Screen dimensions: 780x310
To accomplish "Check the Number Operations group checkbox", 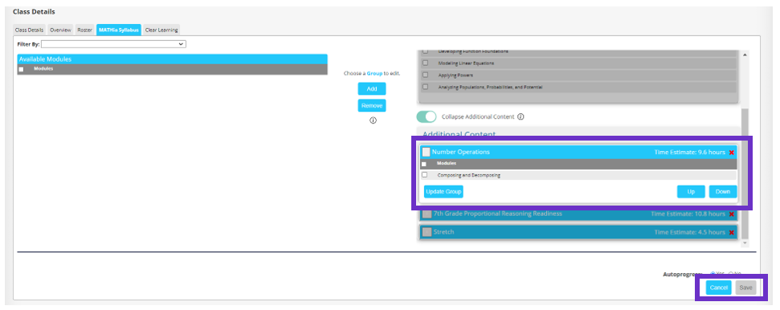I will 427,153.
